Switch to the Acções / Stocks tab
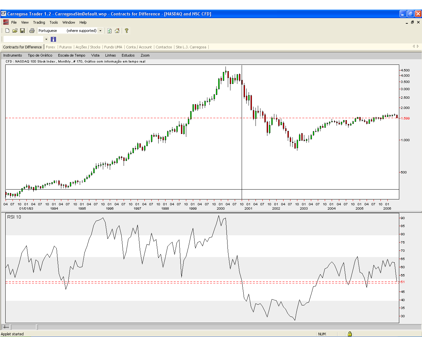422x337 pixels. coord(88,47)
